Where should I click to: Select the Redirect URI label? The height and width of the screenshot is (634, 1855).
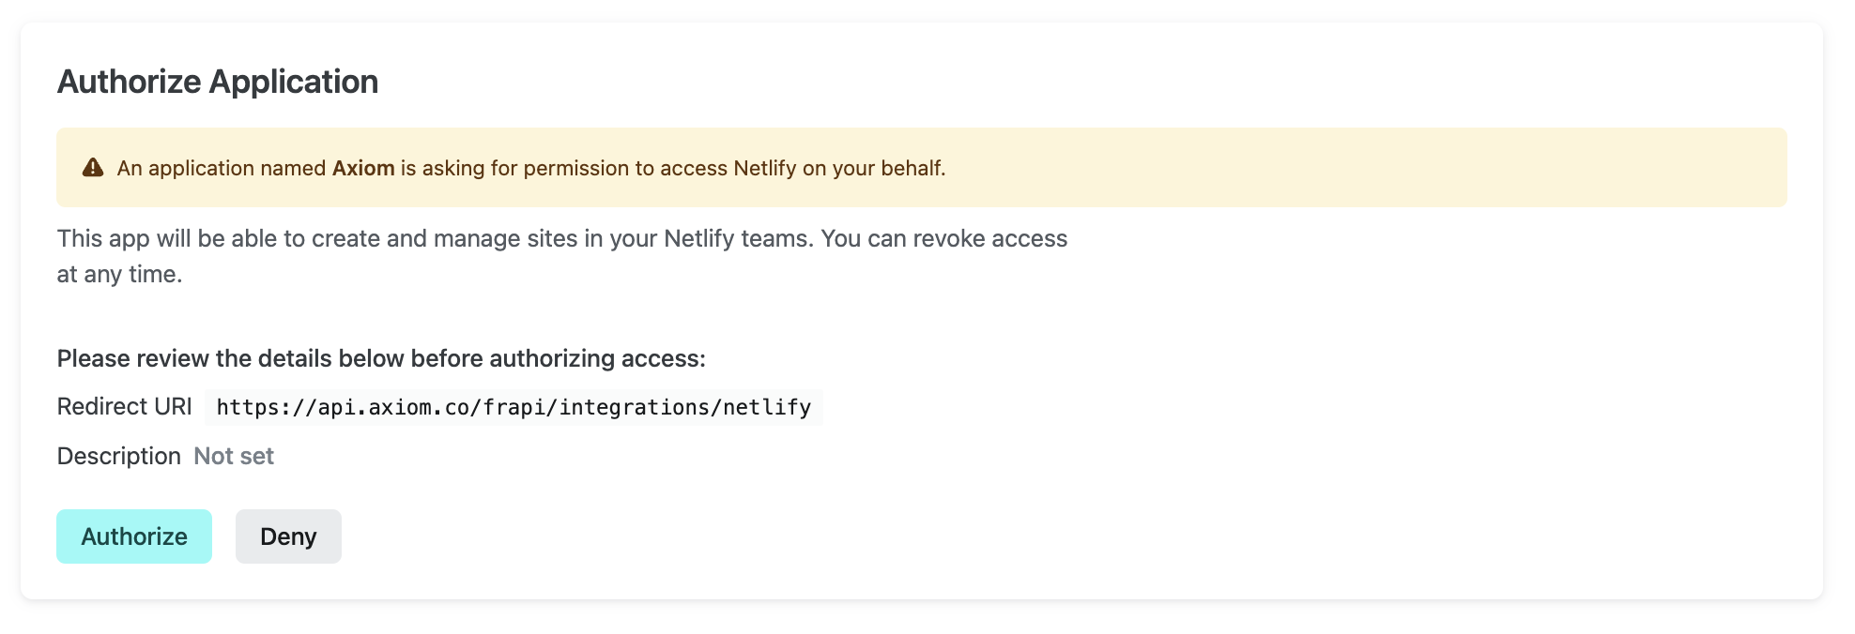[x=124, y=406]
